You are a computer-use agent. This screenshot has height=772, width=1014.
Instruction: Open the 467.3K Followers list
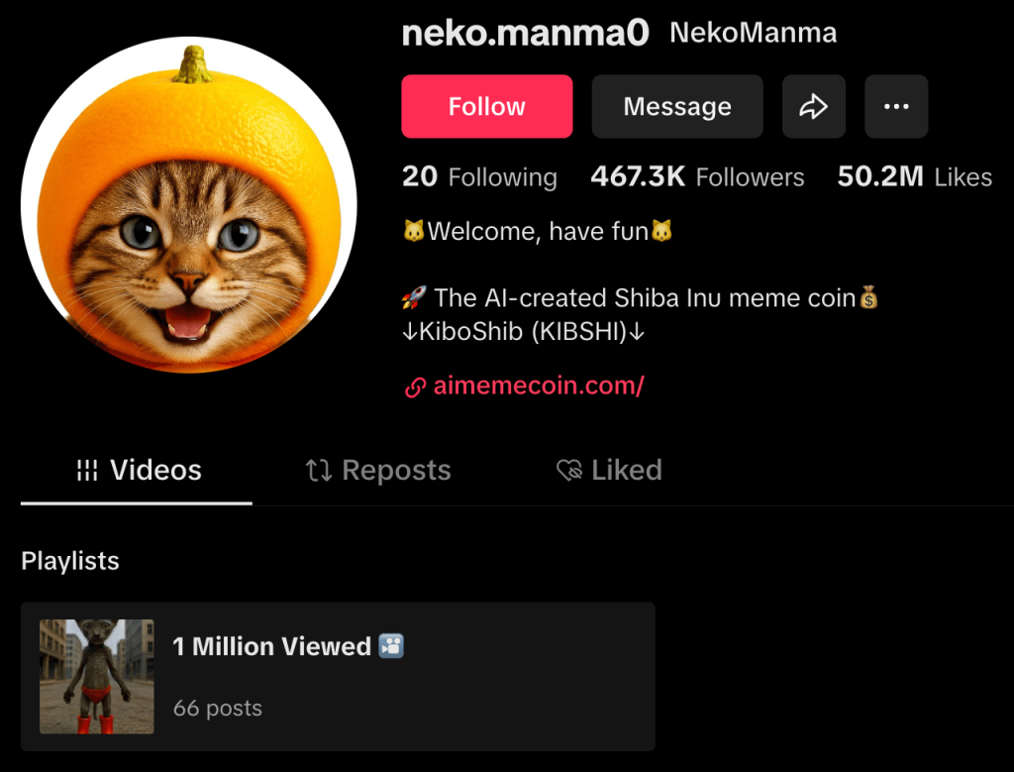[697, 177]
